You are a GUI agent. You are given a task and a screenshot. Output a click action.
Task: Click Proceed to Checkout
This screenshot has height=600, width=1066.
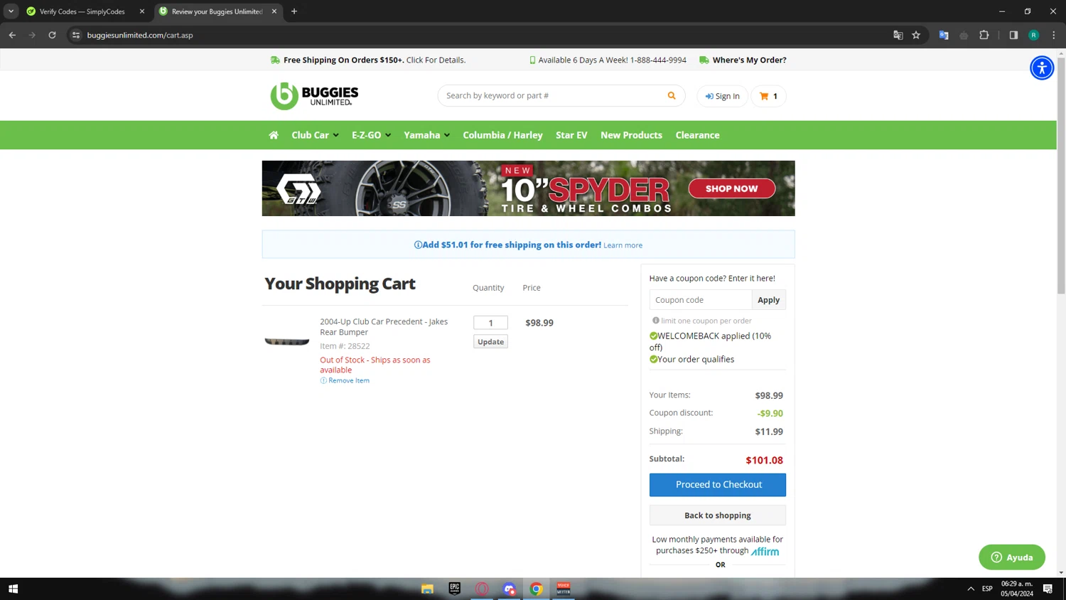718,485
